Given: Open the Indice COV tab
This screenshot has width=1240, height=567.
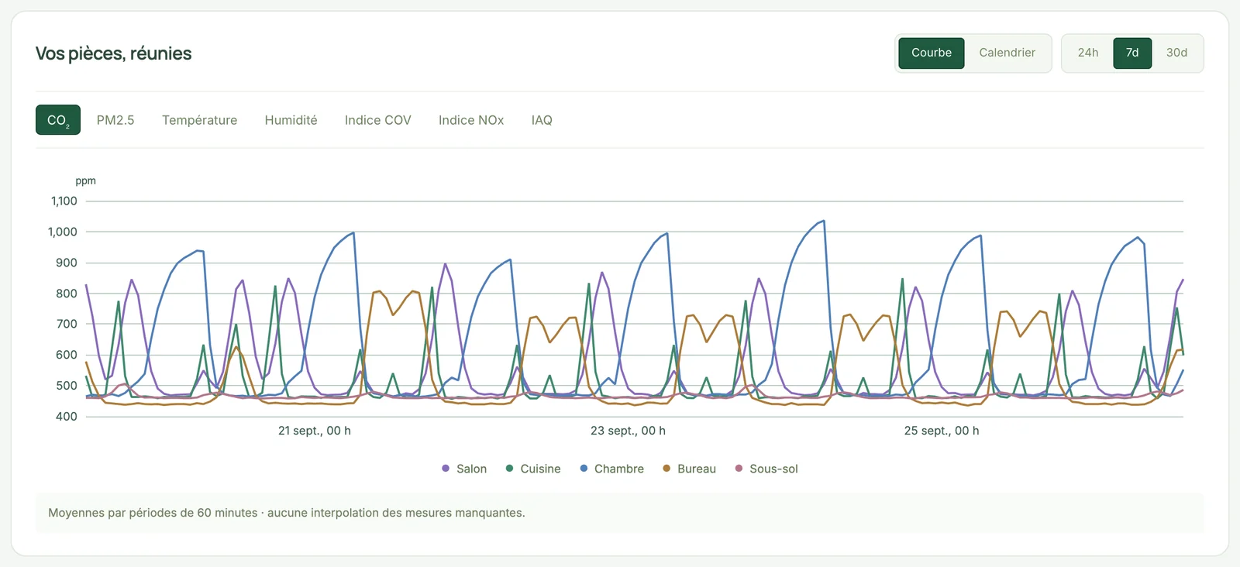Looking at the screenshot, I should click(377, 120).
